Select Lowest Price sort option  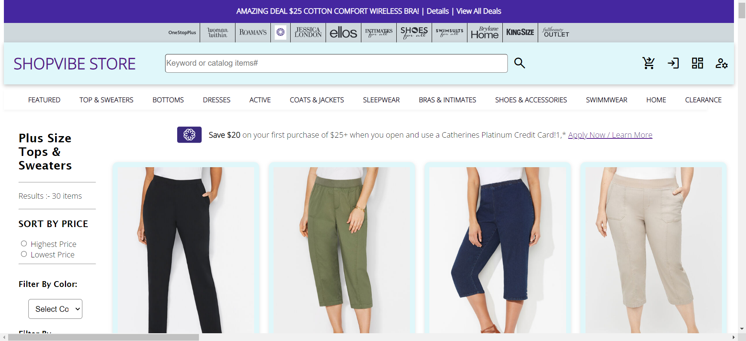[x=24, y=254]
